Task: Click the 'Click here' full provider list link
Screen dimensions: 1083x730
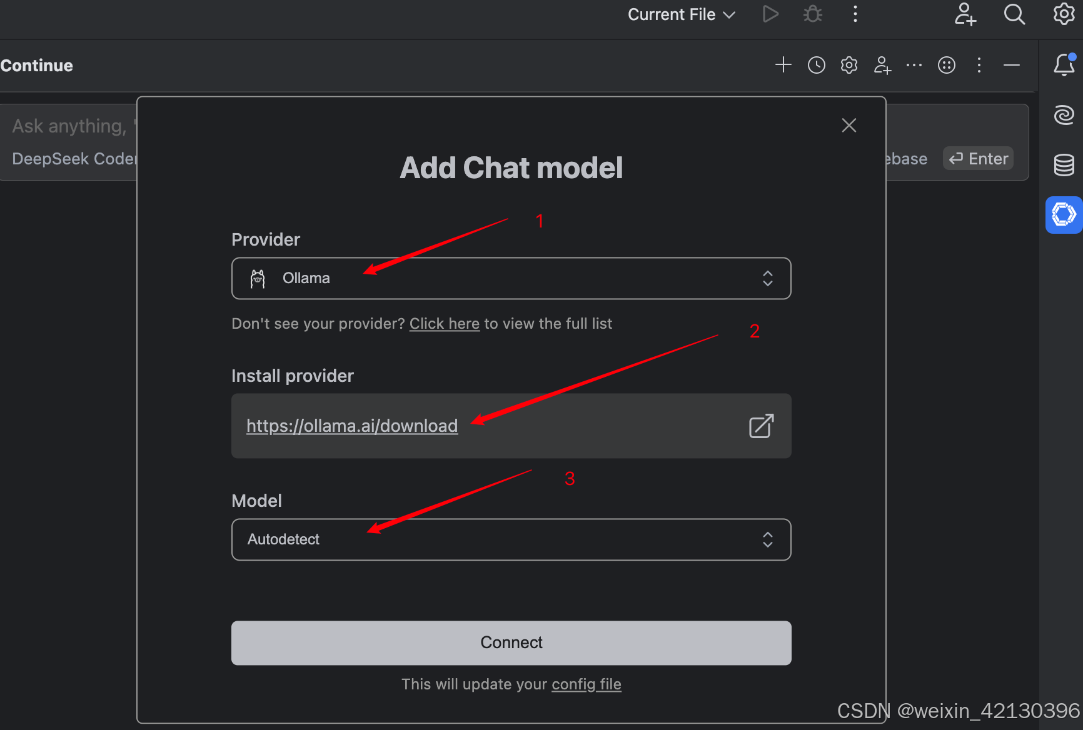Action: (445, 324)
